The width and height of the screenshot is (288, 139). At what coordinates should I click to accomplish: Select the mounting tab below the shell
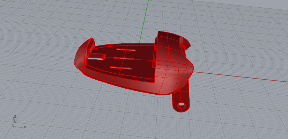(x=181, y=99)
